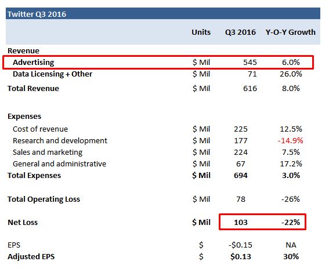Click the 3.0% growth cell
The width and height of the screenshot is (329, 276).
click(291, 176)
